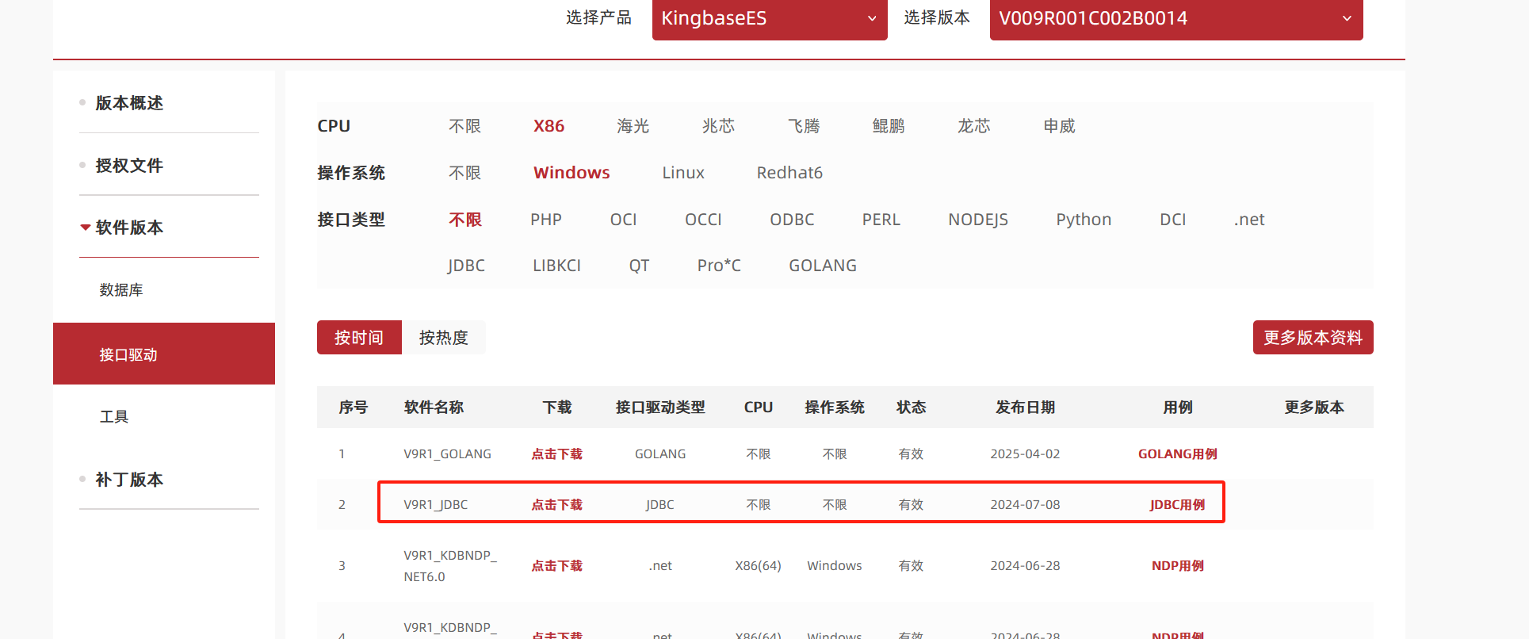
Task: Set CPU filter to X86
Action: click(549, 126)
